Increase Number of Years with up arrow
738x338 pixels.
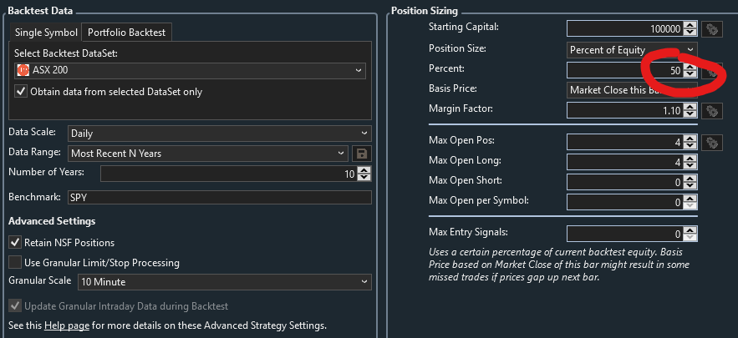pyautogui.click(x=364, y=169)
